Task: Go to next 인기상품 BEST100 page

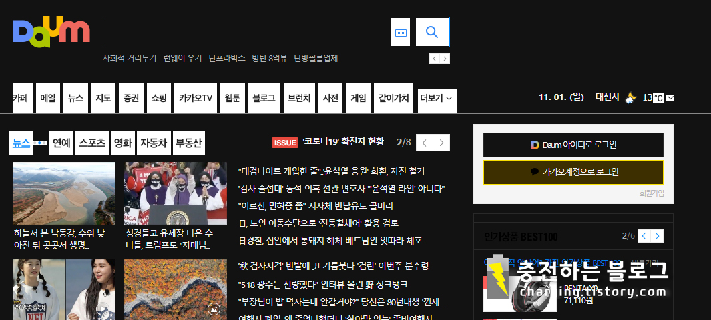Action: [657, 236]
